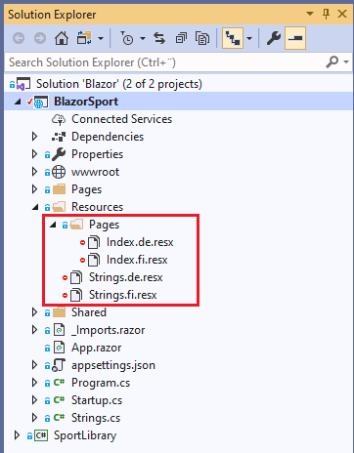
Task: Focus the Search Solution Explorer field
Action: (164, 62)
